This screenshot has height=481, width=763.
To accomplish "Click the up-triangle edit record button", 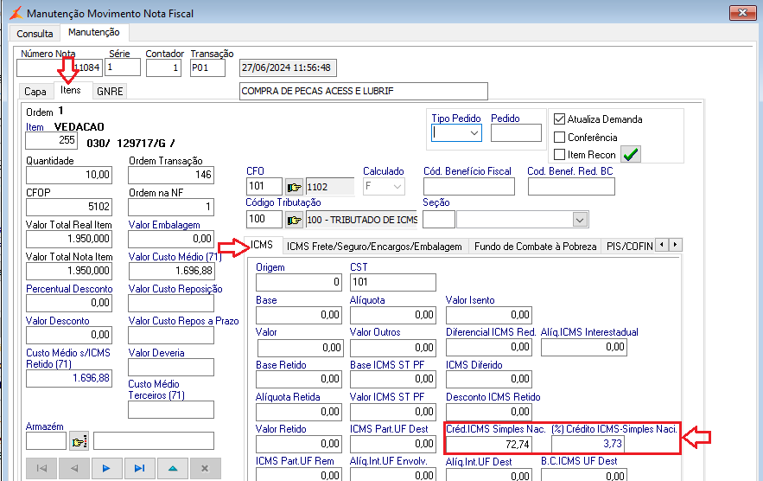I will [173, 468].
